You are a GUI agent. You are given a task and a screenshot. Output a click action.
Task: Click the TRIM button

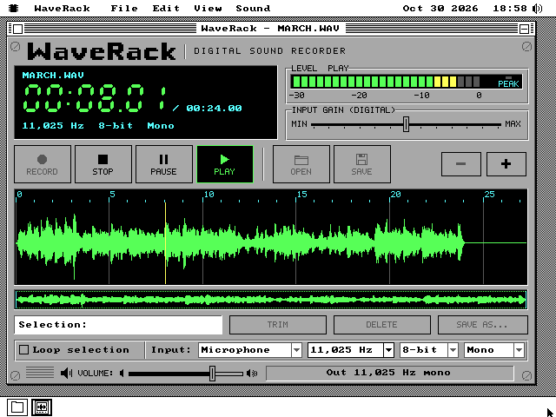[278, 325]
